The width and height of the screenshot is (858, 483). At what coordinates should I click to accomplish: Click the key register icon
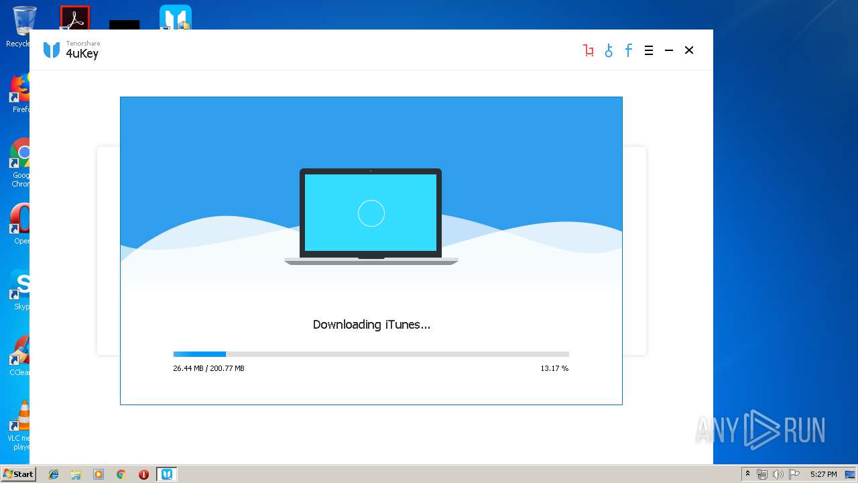coord(609,50)
